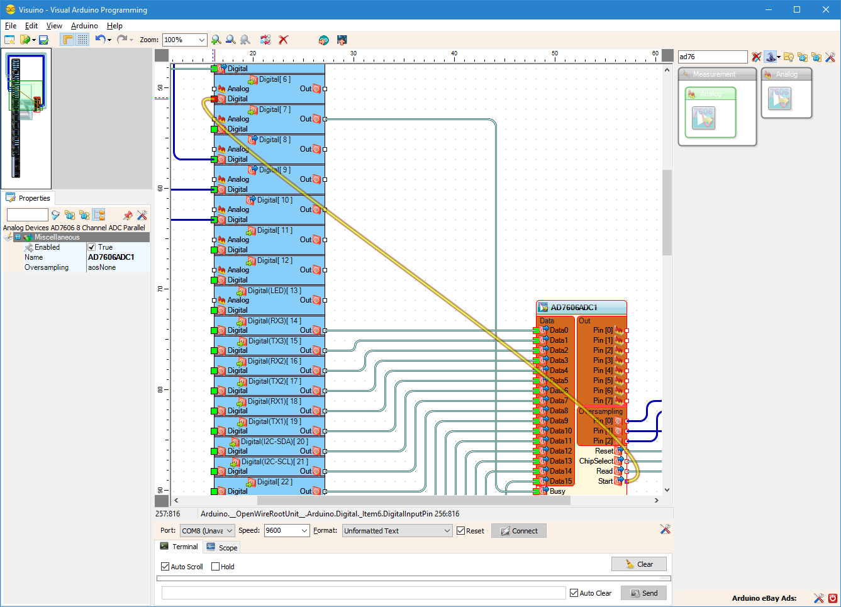The width and height of the screenshot is (841, 607).
Task: Click the Clear button
Action: pos(639,564)
